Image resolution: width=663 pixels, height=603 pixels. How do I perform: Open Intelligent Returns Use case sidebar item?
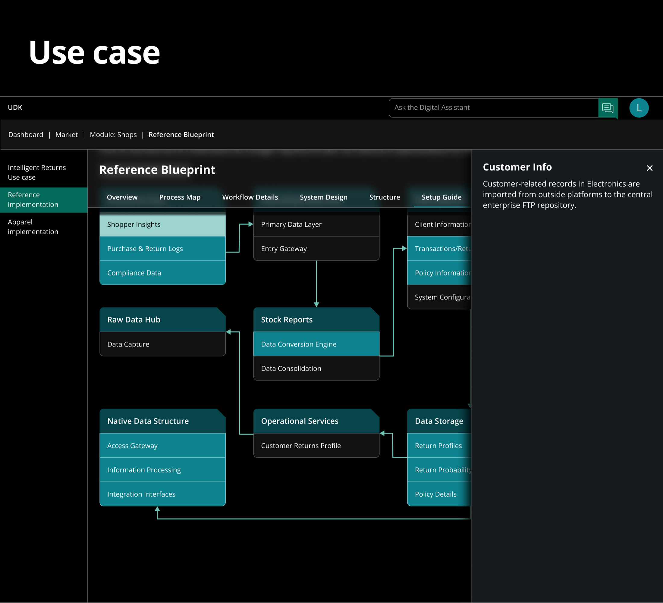coord(44,172)
